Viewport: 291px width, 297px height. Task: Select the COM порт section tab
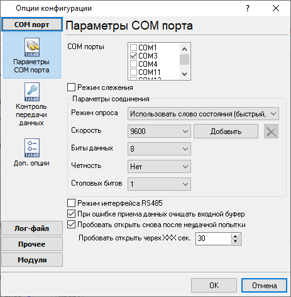click(32, 25)
